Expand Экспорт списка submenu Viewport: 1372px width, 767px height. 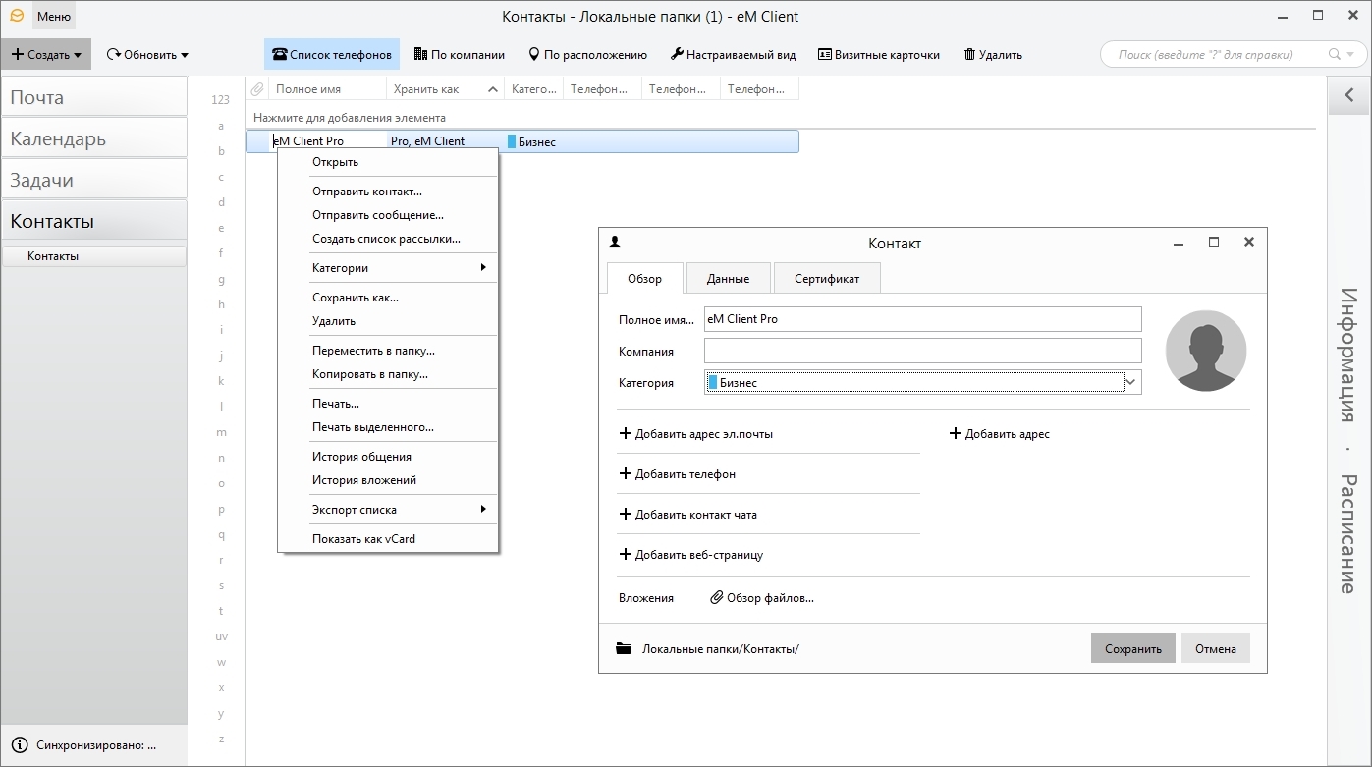(388, 510)
